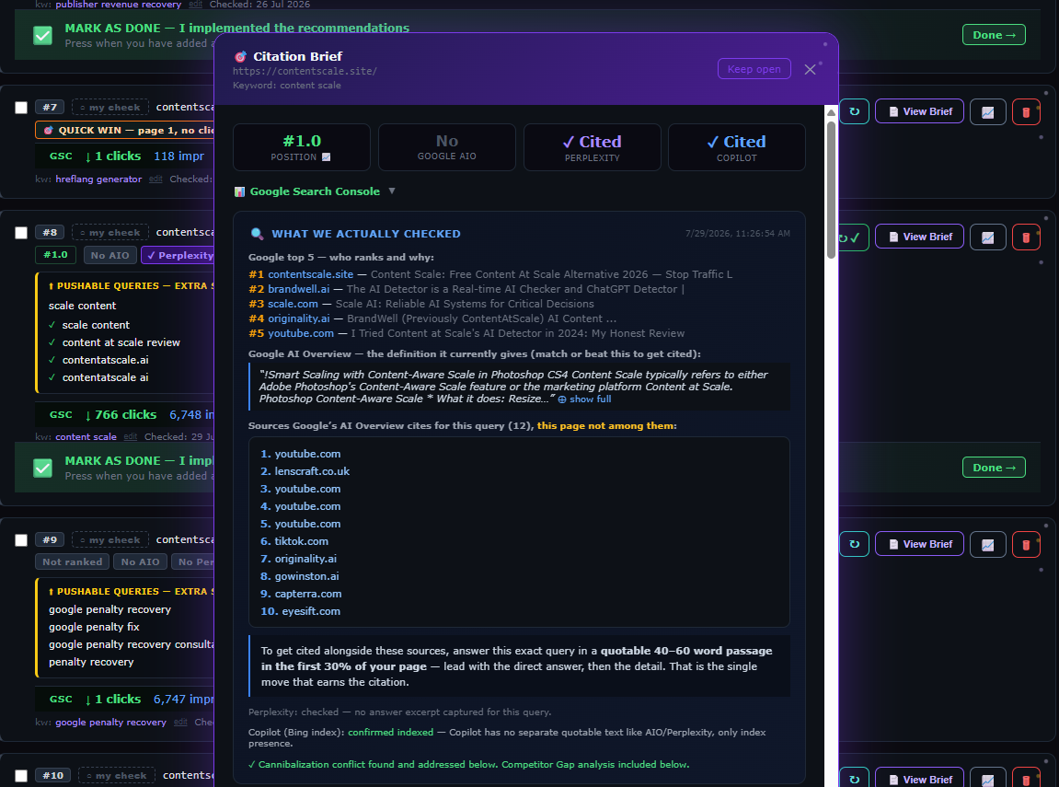Close the Citation Brief dialog

(x=810, y=69)
